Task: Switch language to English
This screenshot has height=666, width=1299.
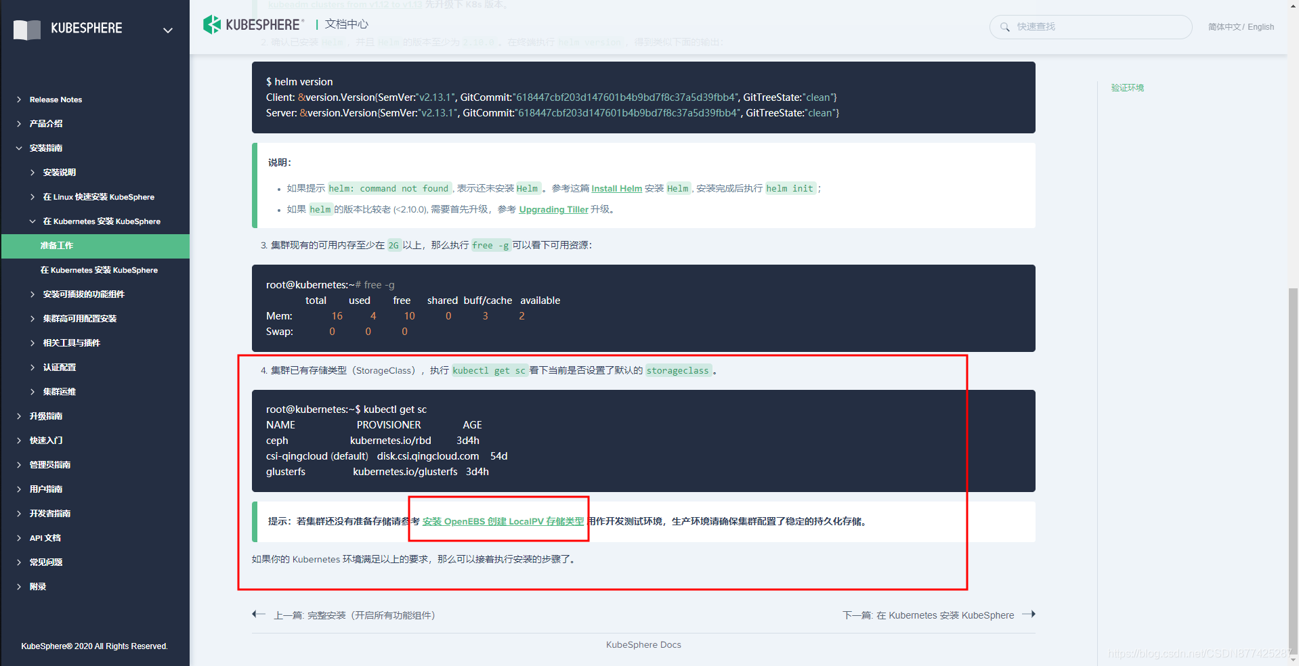Action: pos(1260,27)
